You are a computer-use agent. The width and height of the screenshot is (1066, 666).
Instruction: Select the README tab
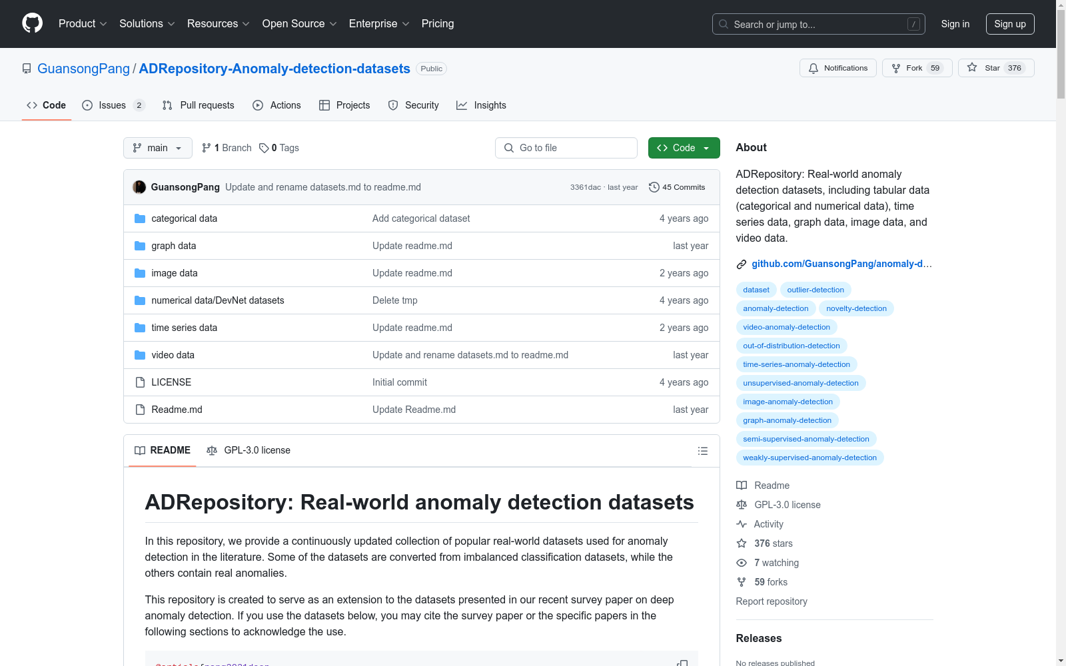[163, 450]
